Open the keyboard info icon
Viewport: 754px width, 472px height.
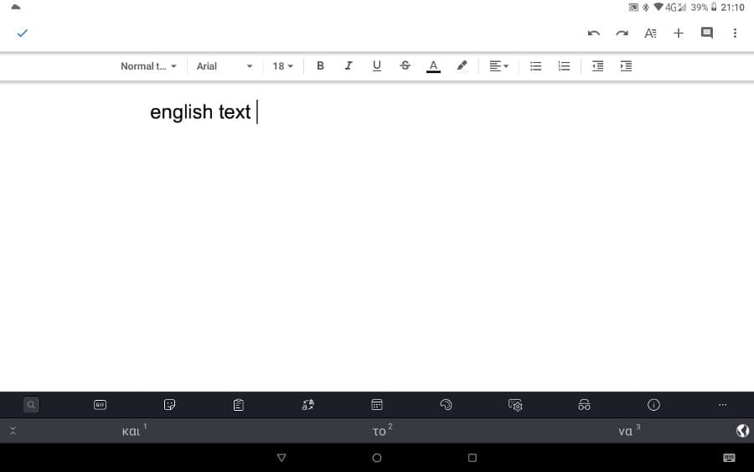(x=653, y=405)
